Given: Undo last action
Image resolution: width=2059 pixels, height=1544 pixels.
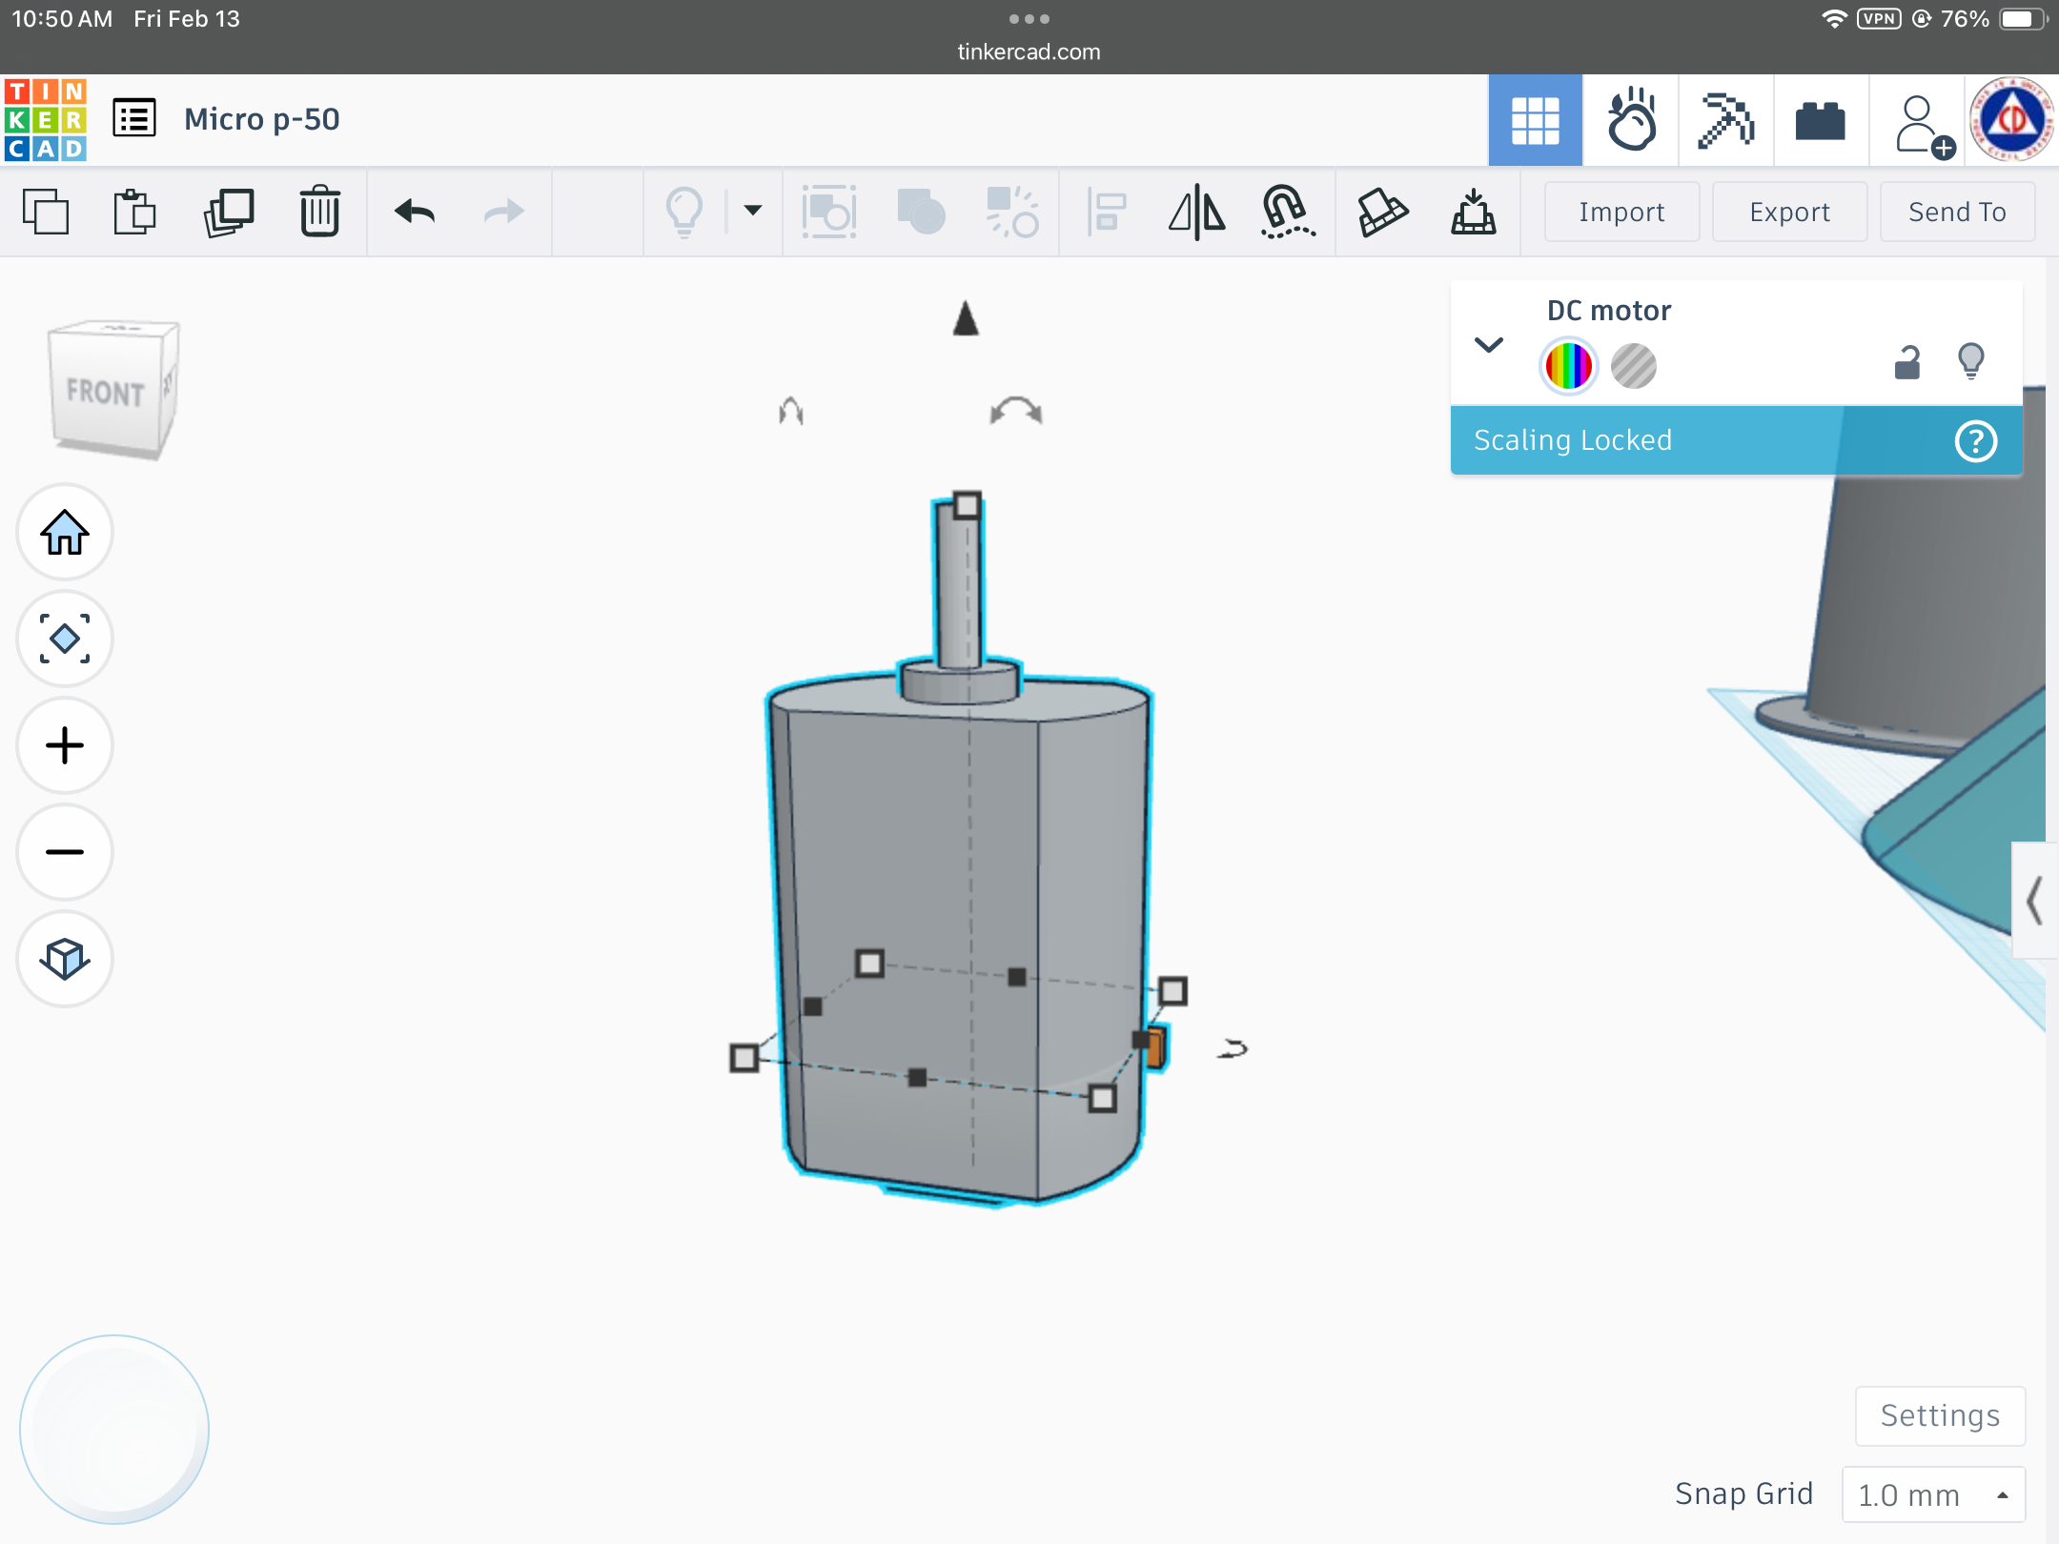Looking at the screenshot, I should pyautogui.click(x=414, y=212).
